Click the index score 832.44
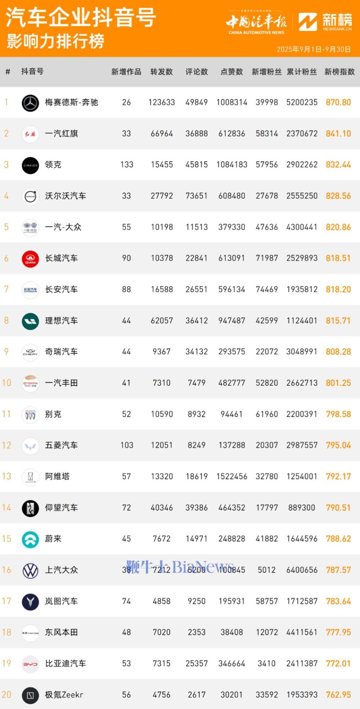 pos(338,165)
